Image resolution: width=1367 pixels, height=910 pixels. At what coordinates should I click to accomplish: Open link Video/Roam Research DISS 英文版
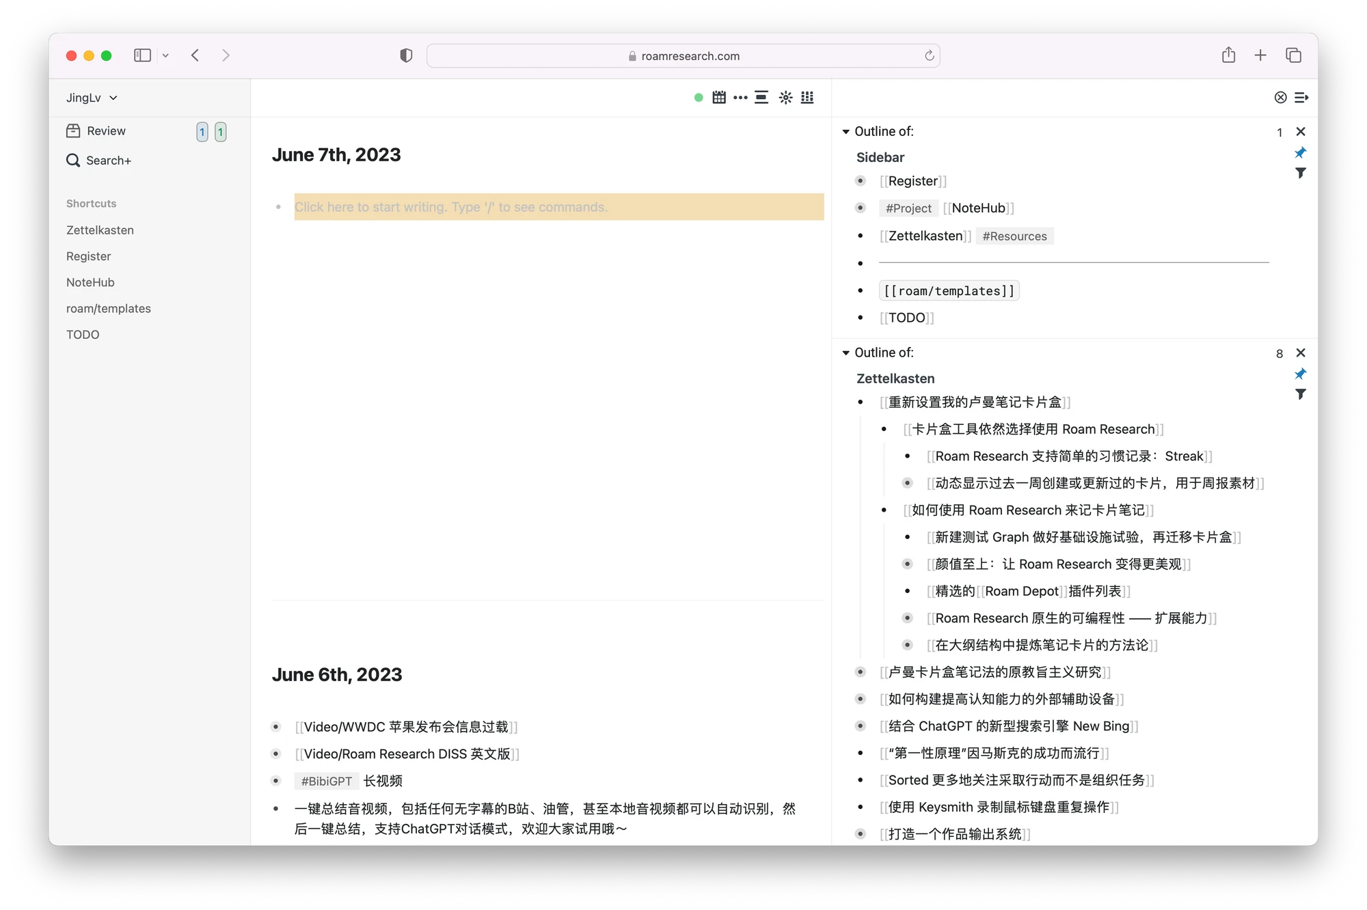[407, 754]
